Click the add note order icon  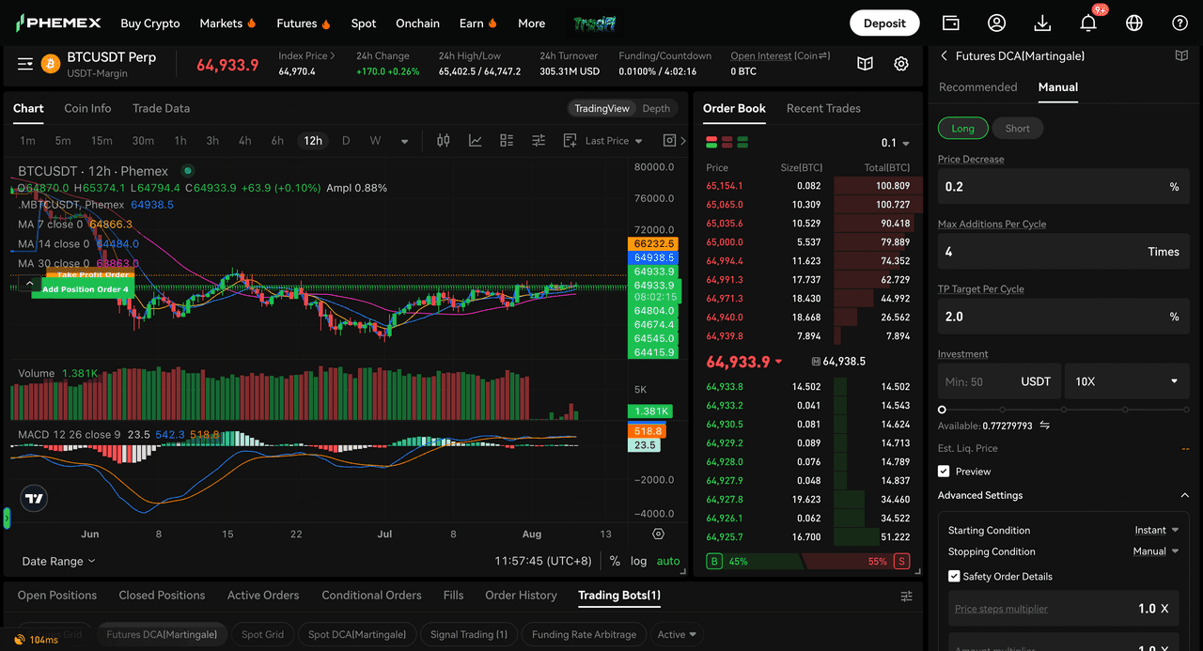click(570, 141)
